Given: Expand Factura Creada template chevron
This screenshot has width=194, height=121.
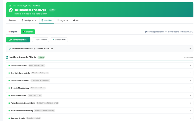Looking at the screenshot, I should click(190, 118).
